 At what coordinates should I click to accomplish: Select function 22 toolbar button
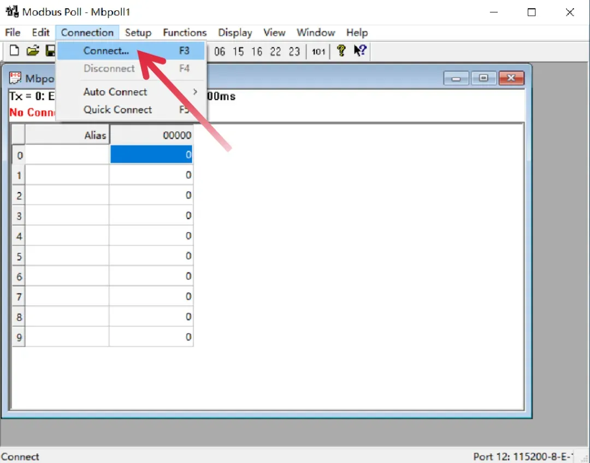pyautogui.click(x=275, y=51)
